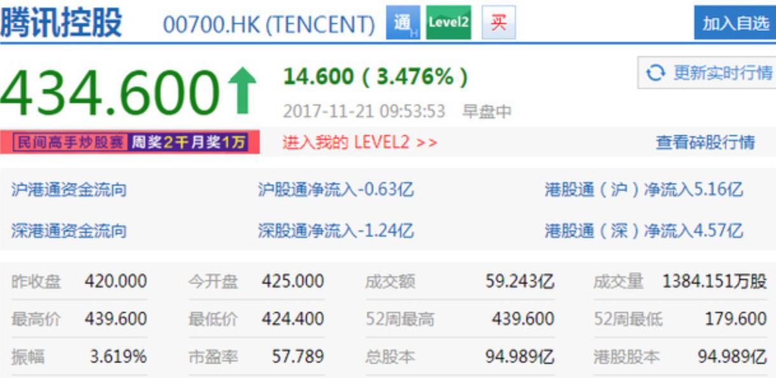Click the 最低价 label
The width and height of the screenshot is (776, 378).
[x=213, y=319]
